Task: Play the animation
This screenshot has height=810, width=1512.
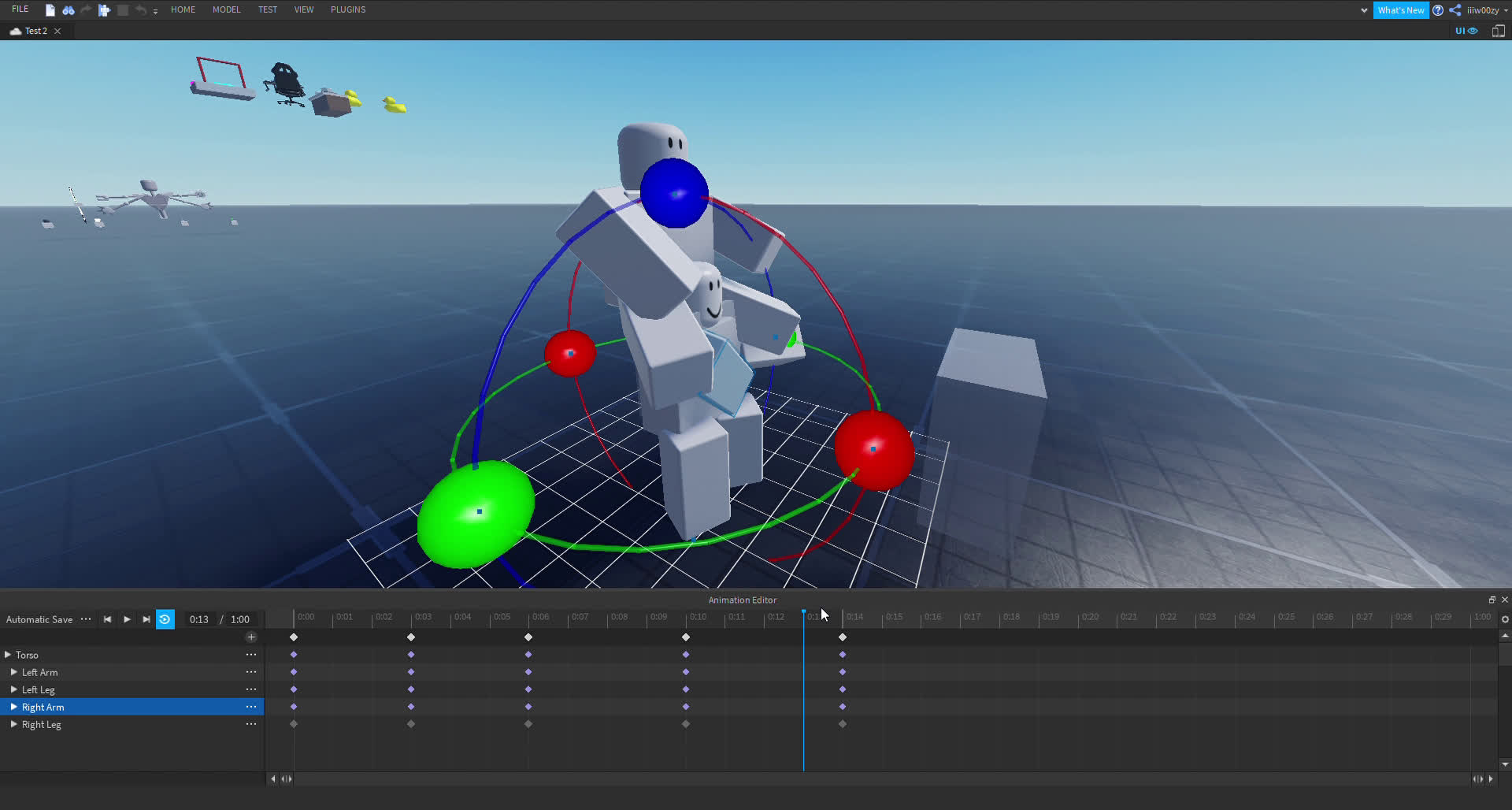Action: click(x=127, y=619)
